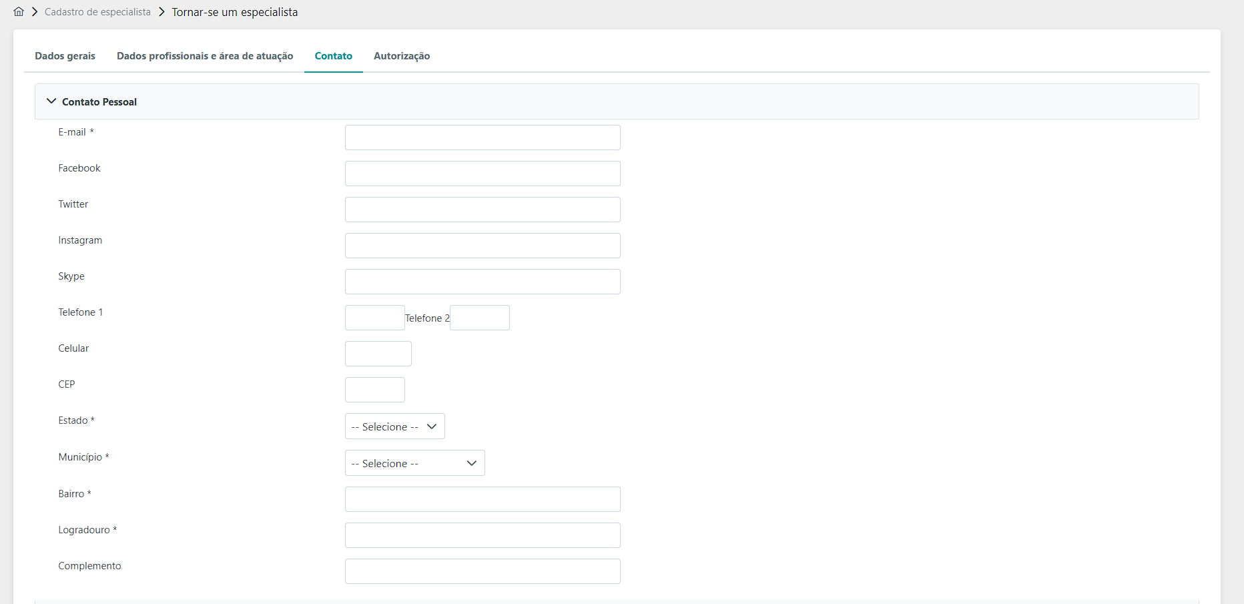Click the Celular input field
The height and width of the screenshot is (604, 1244).
coord(378,354)
